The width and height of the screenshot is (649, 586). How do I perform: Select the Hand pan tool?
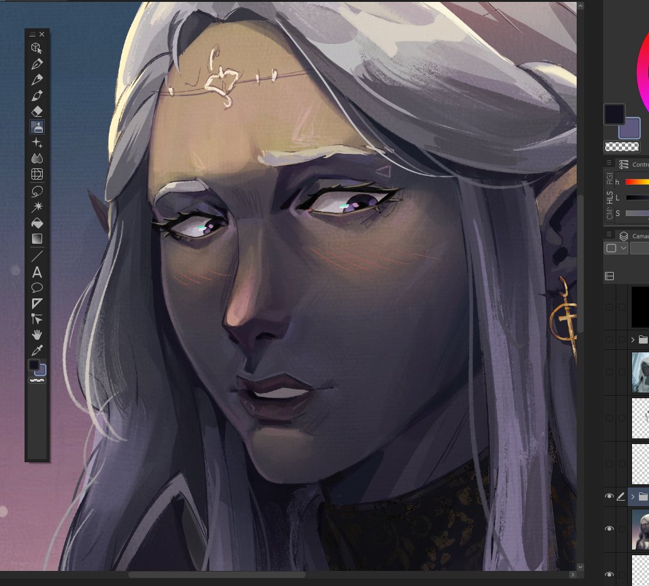37,335
